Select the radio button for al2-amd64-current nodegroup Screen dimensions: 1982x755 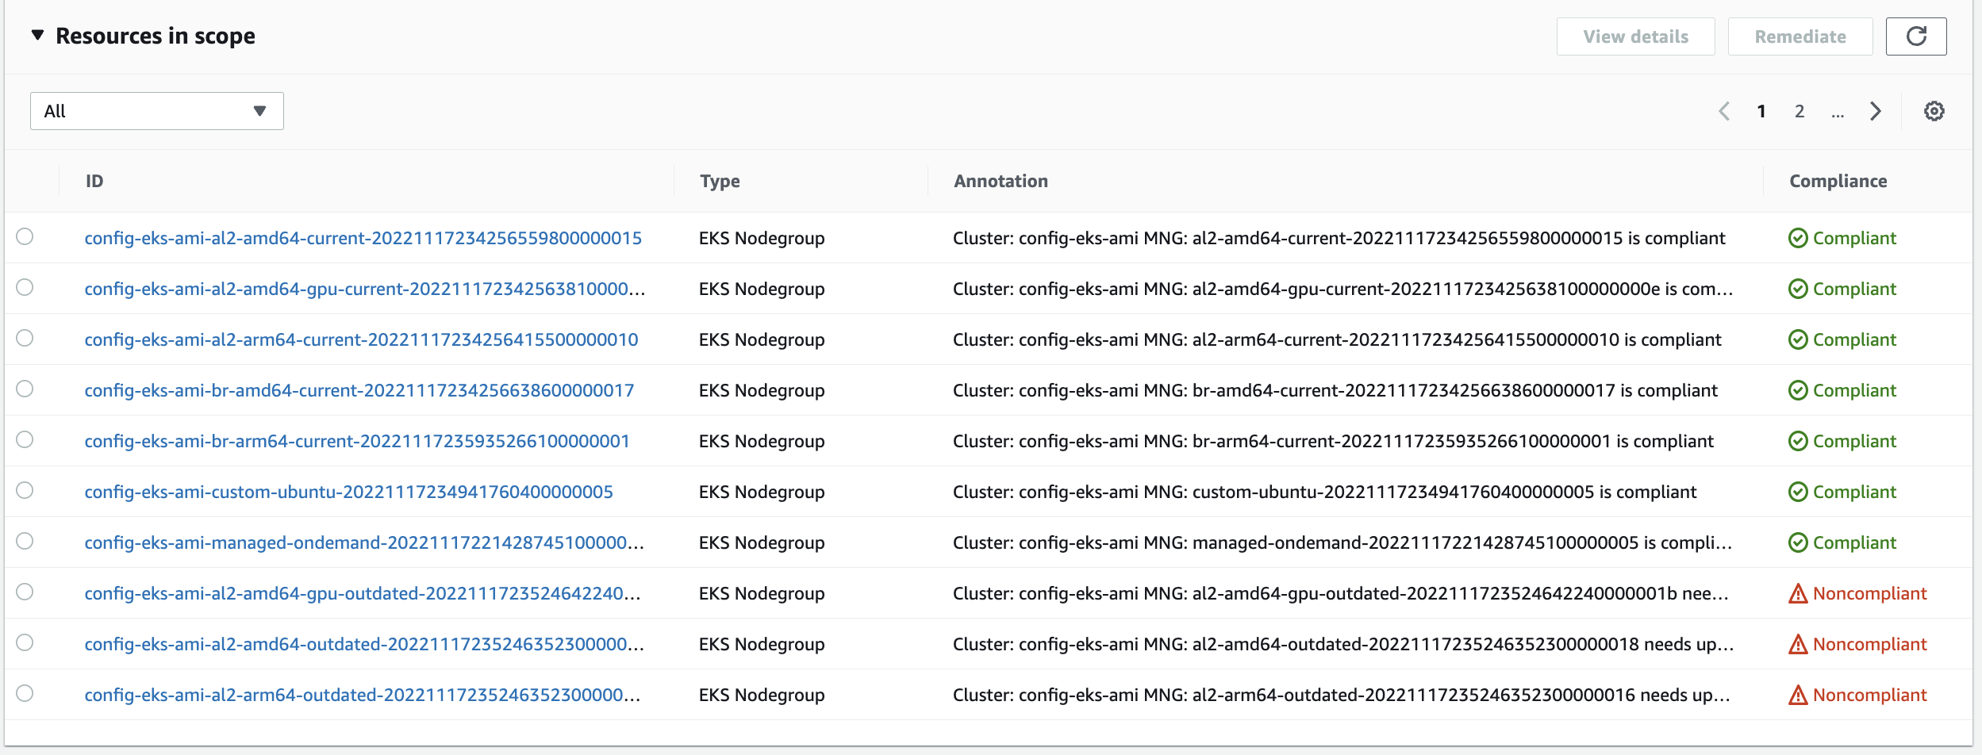26,237
